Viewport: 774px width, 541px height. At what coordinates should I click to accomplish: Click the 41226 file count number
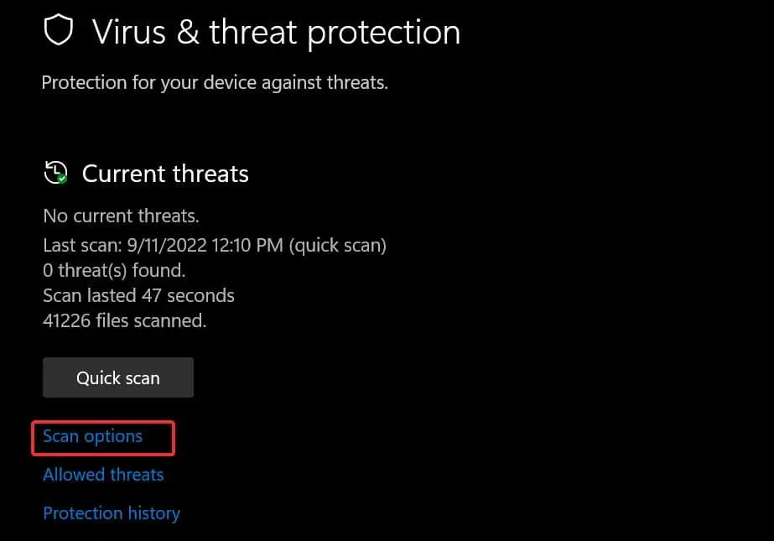pos(66,321)
